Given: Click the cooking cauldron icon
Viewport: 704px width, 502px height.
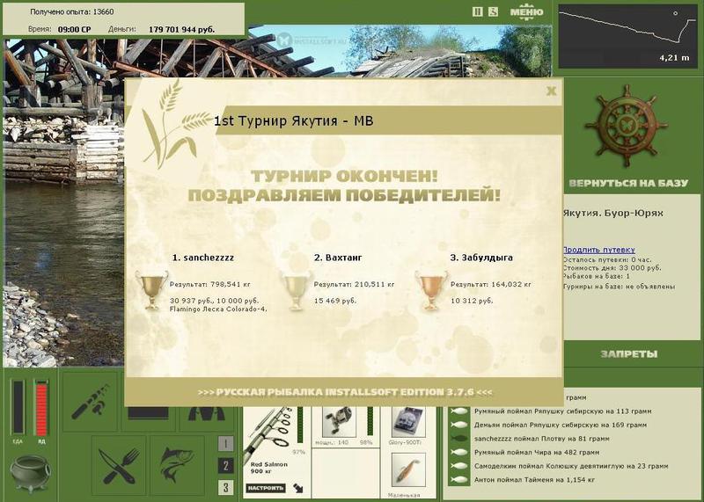Looking at the screenshot, I should [x=31, y=473].
